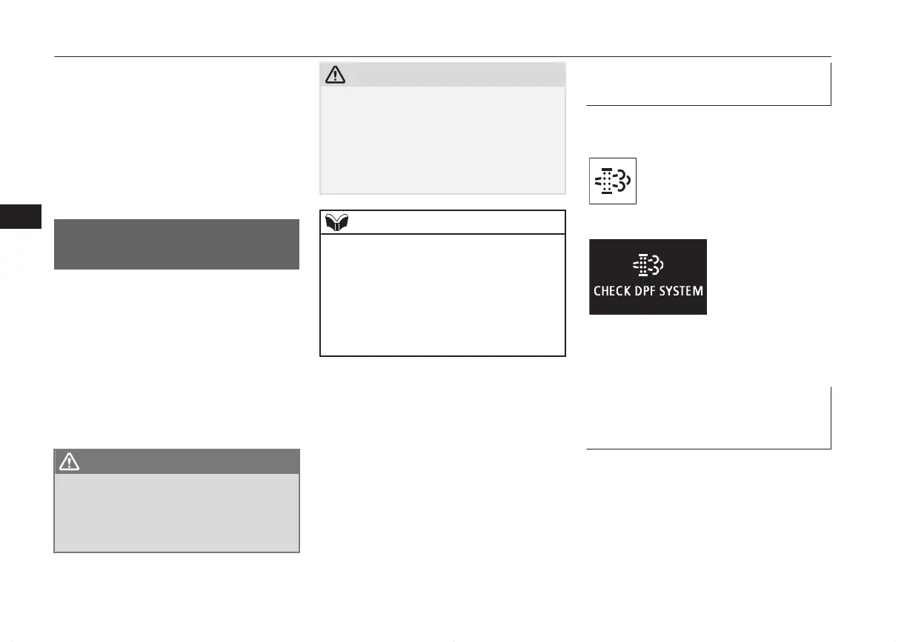
Task: Click inside the lower-left gray warning box
Action: tap(176, 512)
